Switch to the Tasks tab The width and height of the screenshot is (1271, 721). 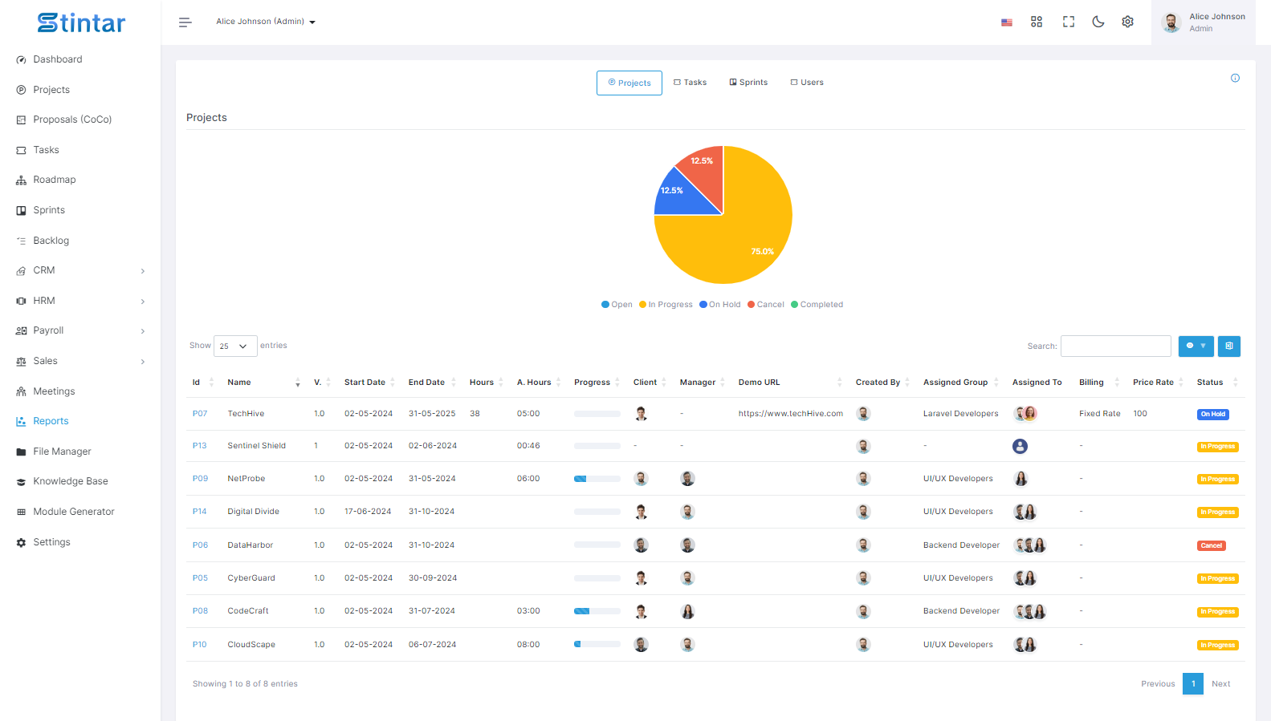tap(690, 83)
